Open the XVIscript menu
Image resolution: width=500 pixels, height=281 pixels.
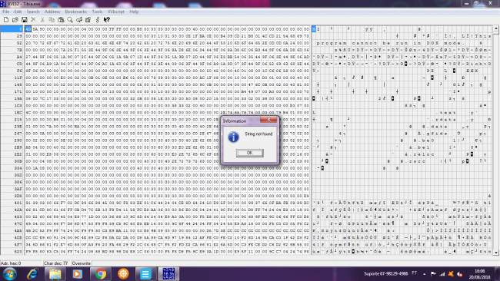pos(115,12)
